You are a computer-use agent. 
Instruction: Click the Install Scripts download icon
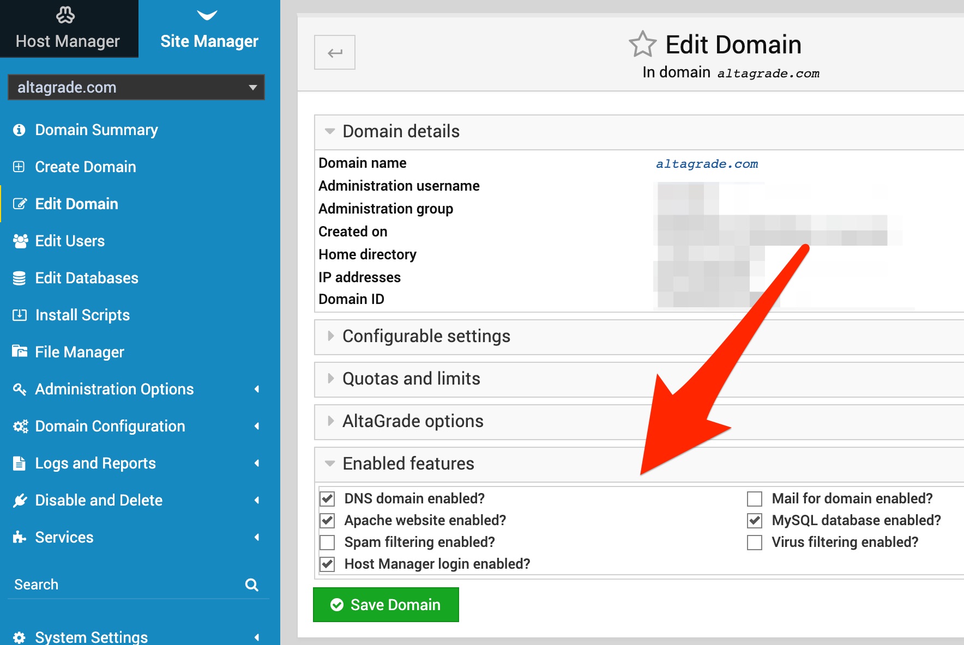pyautogui.click(x=20, y=315)
